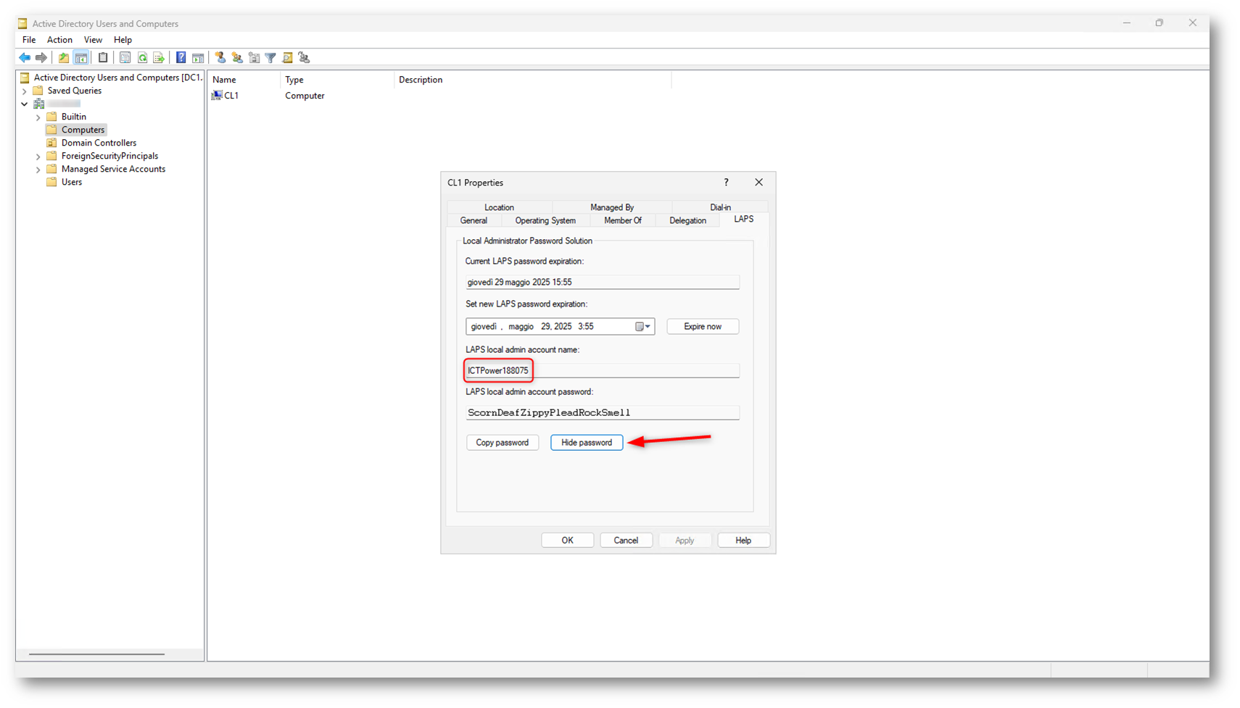The image size is (1240, 708).
Task: Click the Add to group toolbar icon
Action: 305,58
